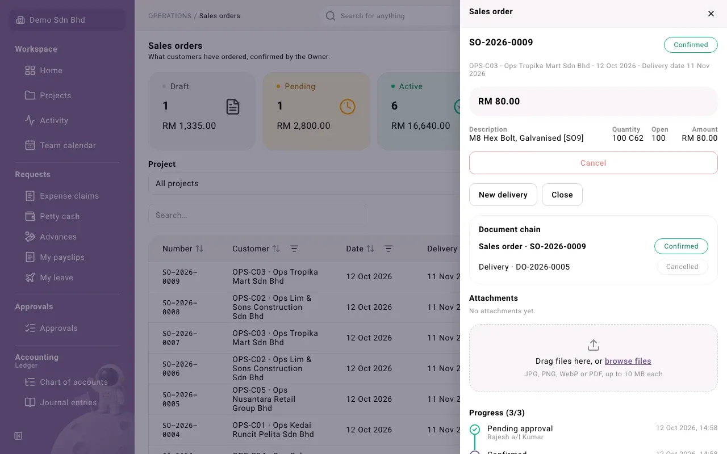727x454 pixels.
Task: Open Sales order SO-2026-0009 in document chain
Action: pyautogui.click(x=593, y=246)
